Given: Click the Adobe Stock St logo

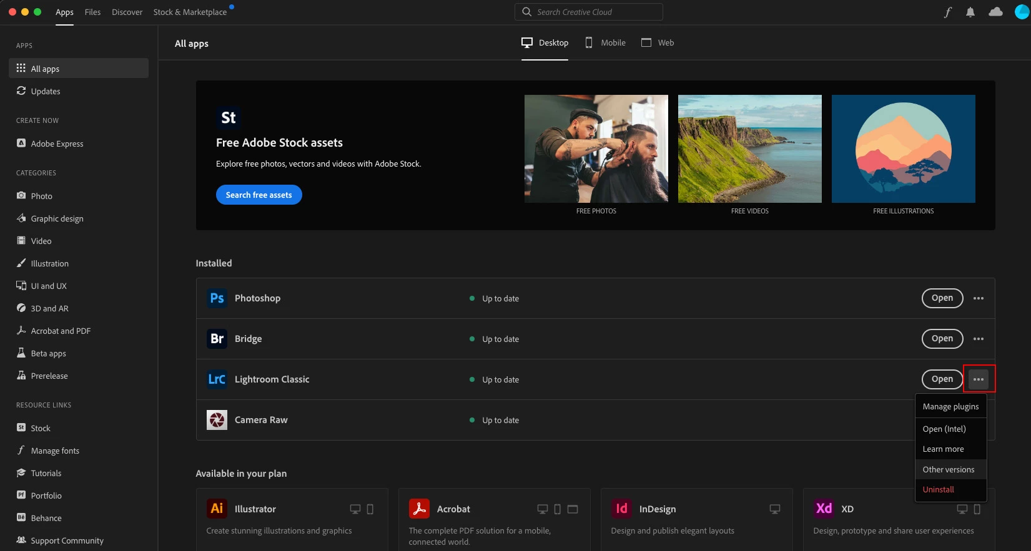Looking at the screenshot, I should tap(229, 118).
